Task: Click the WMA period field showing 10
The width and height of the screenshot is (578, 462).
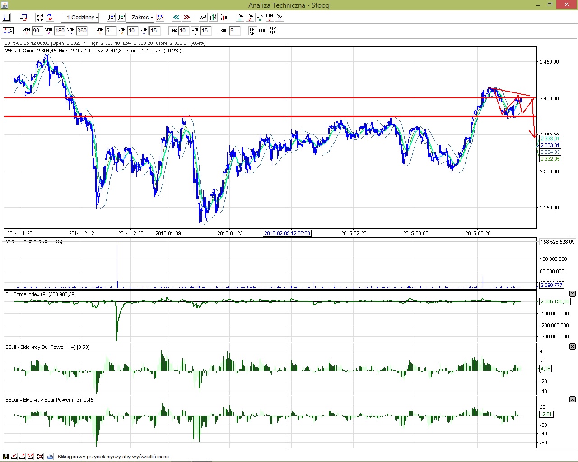Action: click(x=183, y=31)
